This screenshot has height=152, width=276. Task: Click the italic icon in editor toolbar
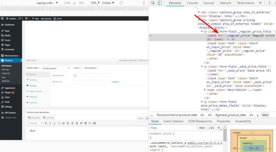(x=50, y=123)
